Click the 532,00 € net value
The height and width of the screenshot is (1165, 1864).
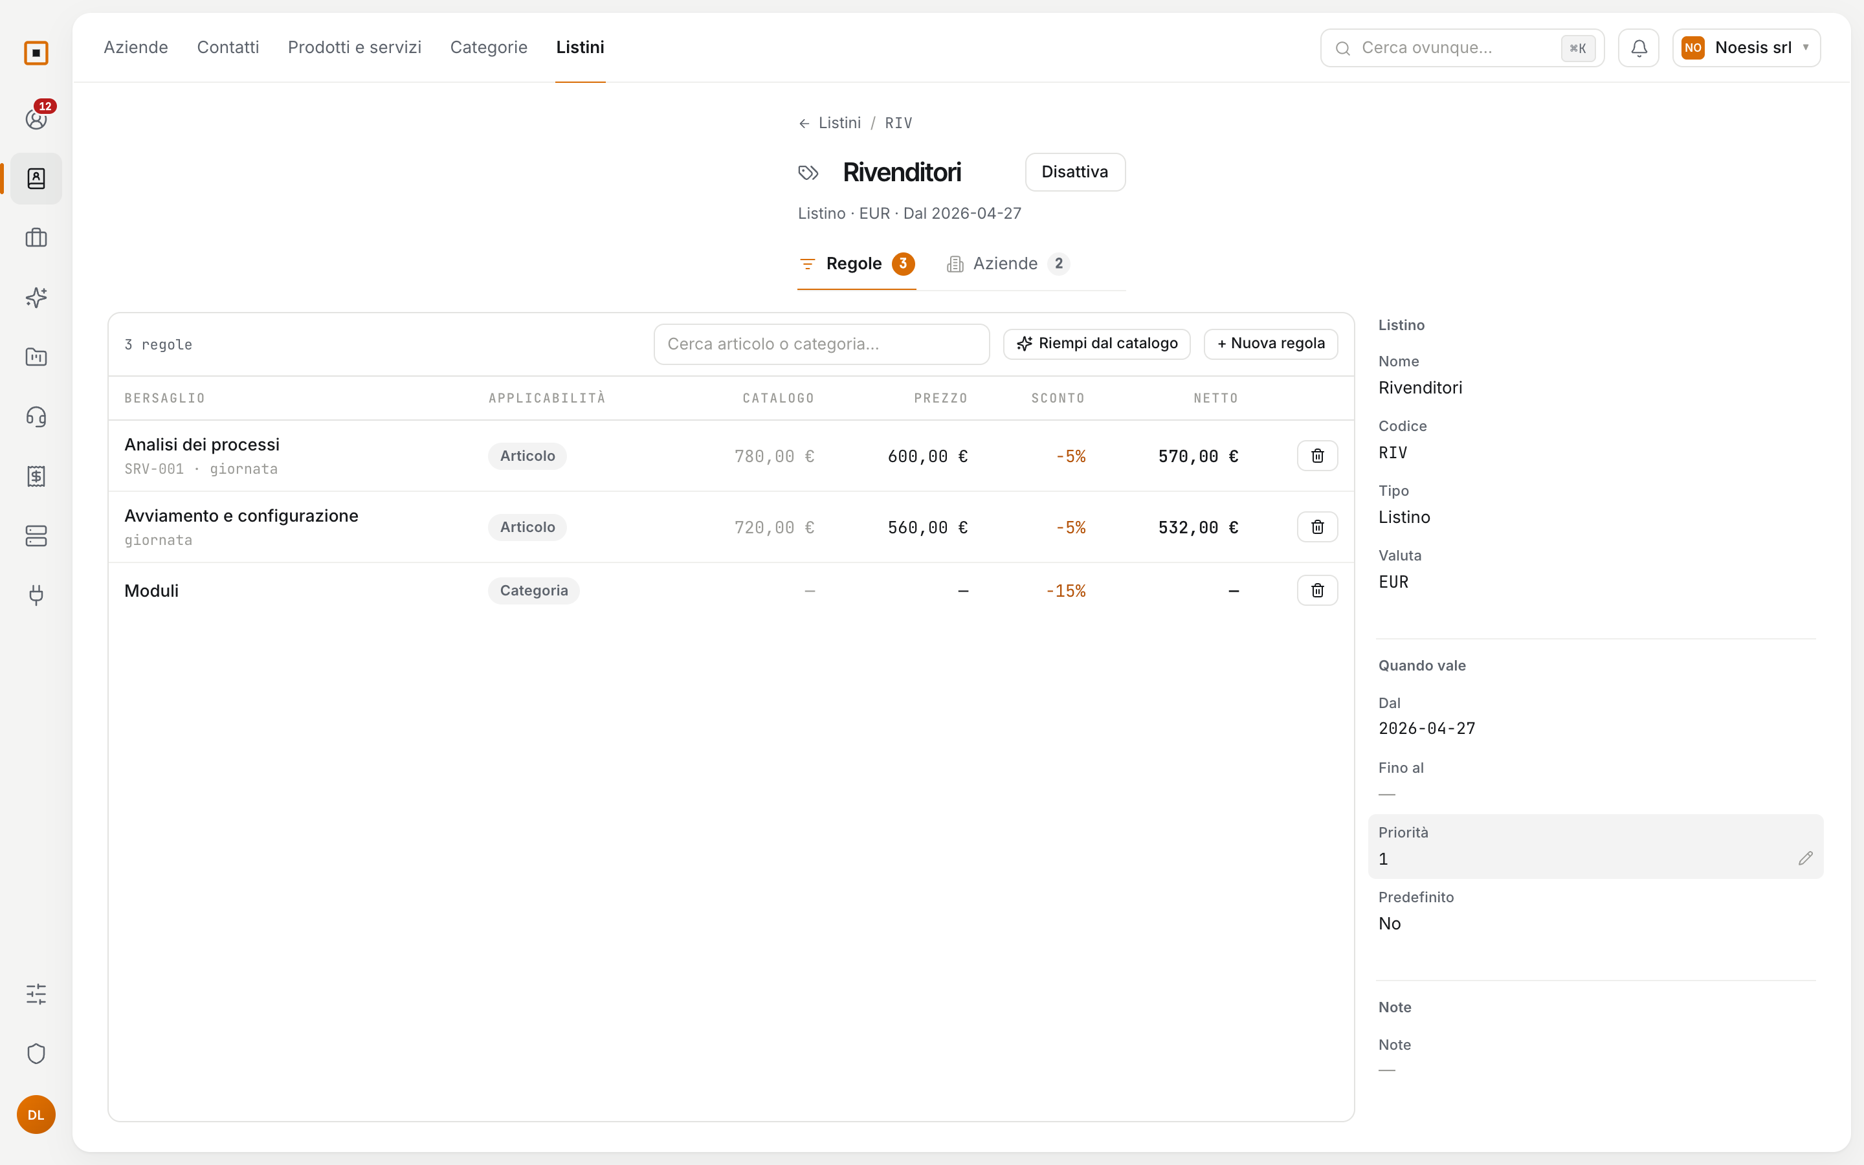[x=1199, y=527]
